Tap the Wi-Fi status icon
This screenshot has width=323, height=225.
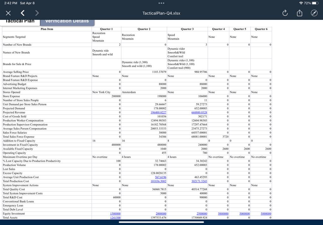point(301,3)
